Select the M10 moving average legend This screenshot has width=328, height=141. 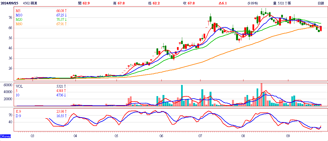click(19, 15)
